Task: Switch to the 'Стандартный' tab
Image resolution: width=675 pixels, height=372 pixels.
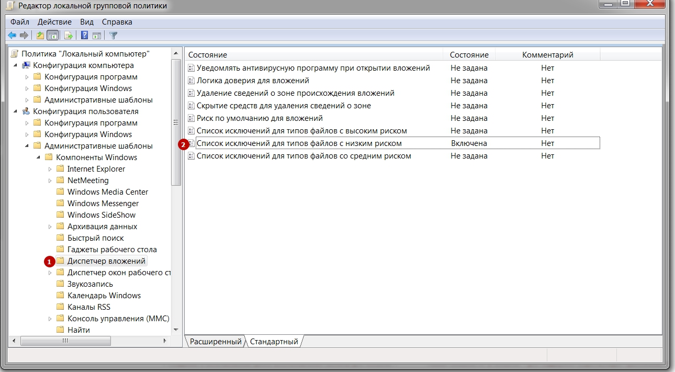Action: (274, 342)
